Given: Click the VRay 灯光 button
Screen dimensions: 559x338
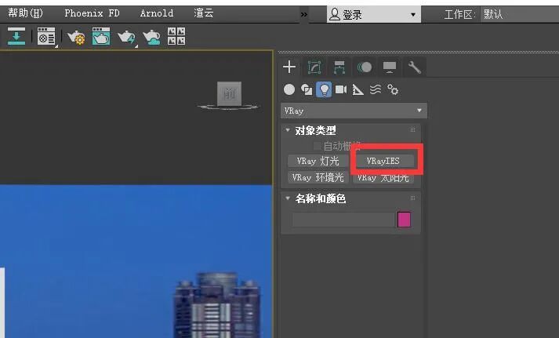Looking at the screenshot, I should 318,161.
